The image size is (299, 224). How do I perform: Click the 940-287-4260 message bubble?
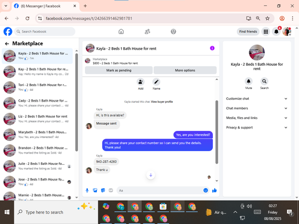(106, 161)
